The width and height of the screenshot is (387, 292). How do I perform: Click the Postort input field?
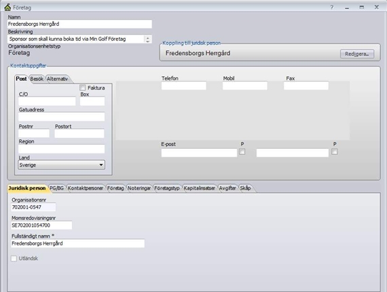point(79,133)
